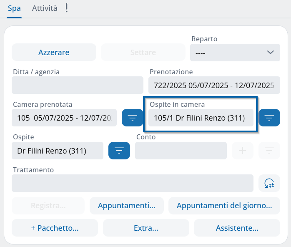
Task: Click the refresh icon beside Trattamento field
Action: pos(269,183)
